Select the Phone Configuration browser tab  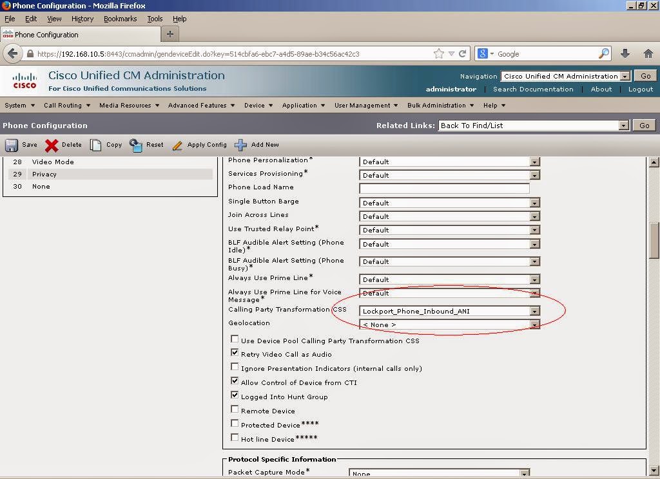click(81, 35)
